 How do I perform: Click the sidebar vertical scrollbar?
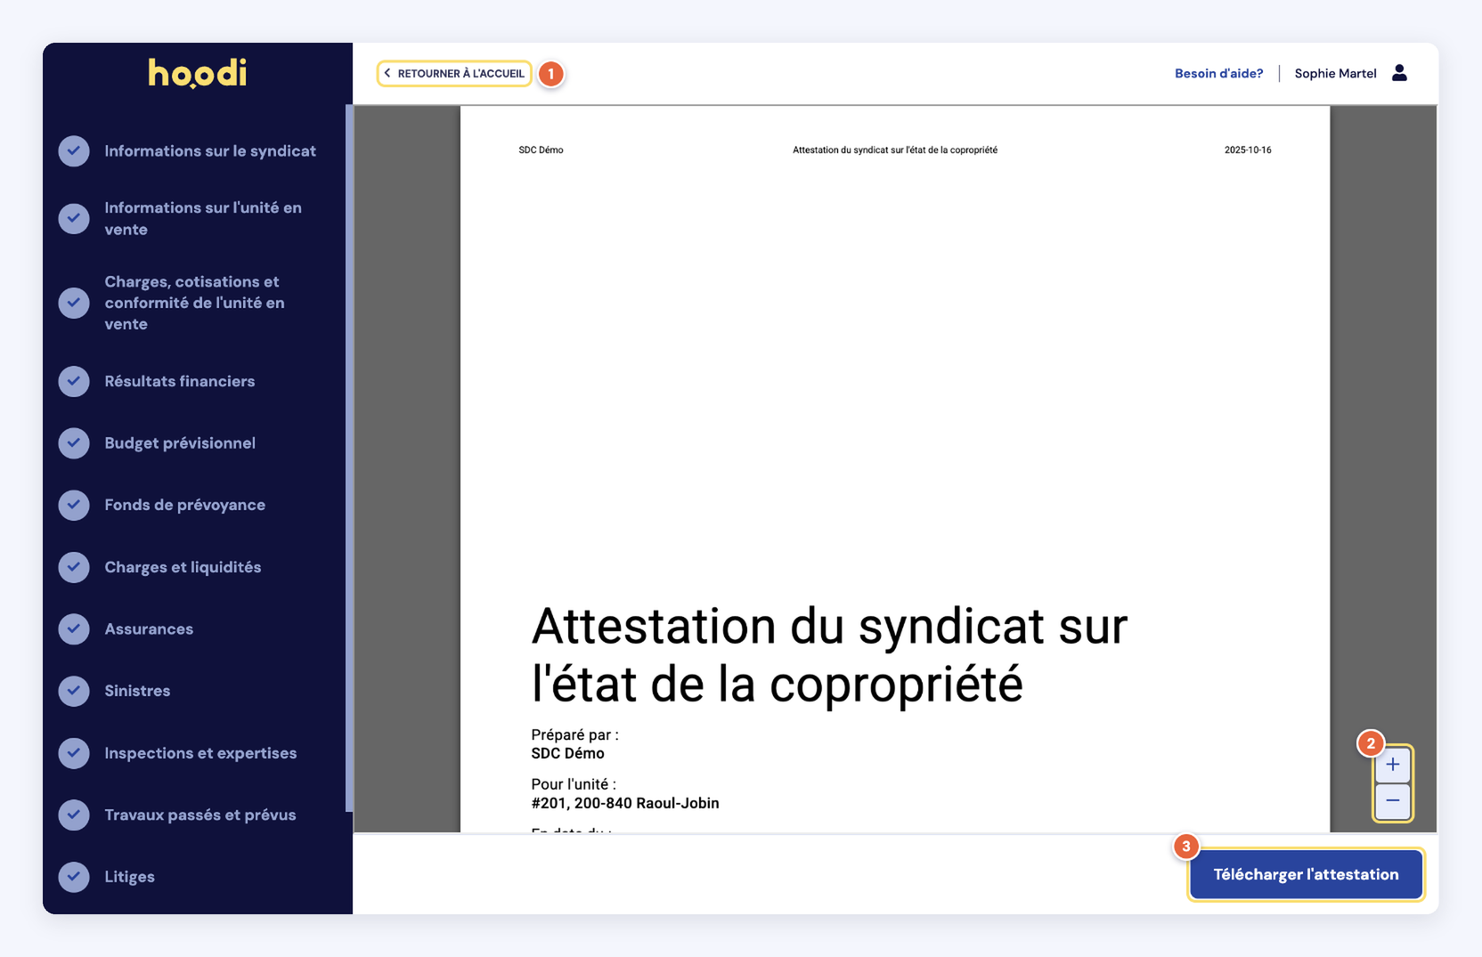tap(349, 458)
